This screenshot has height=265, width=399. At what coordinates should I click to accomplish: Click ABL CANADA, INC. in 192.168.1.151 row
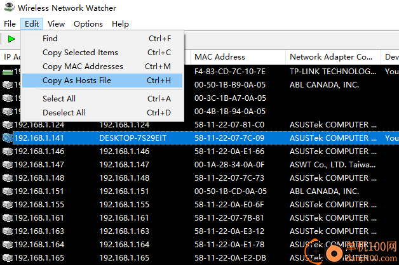coord(324,191)
